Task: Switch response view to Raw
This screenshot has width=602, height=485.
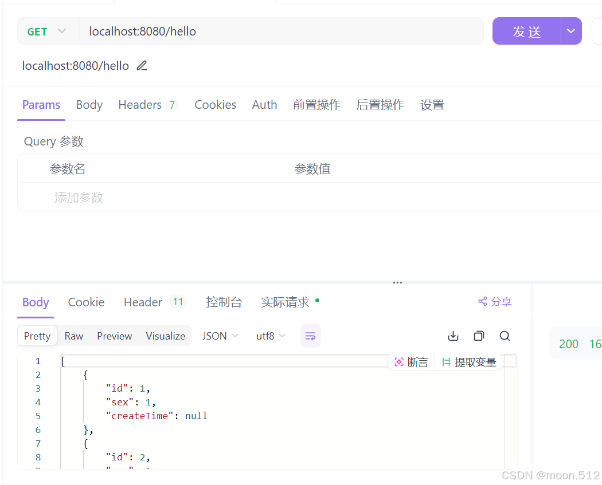Action: coord(73,336)
